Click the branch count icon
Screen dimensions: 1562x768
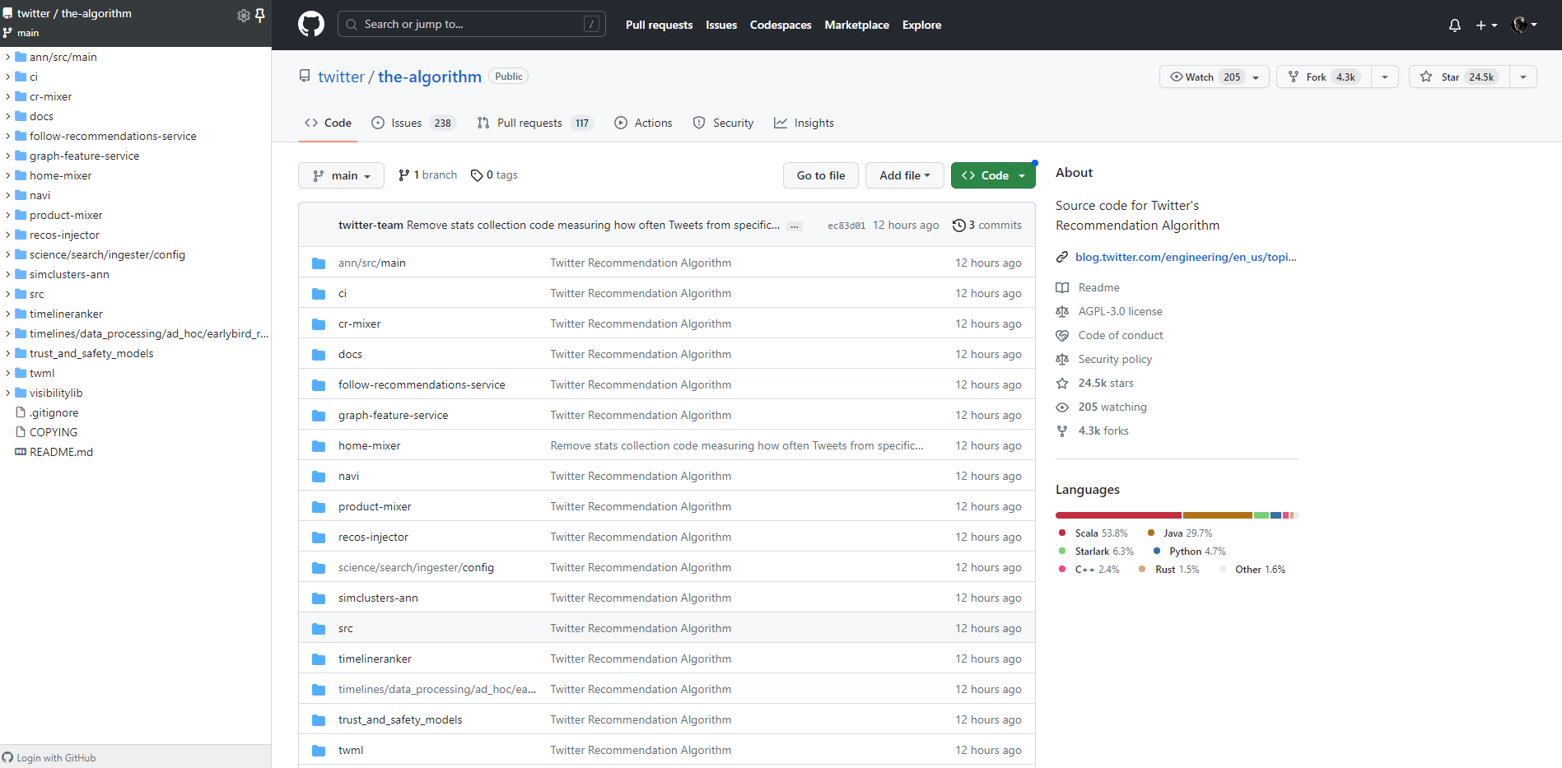[x=403, y=175]
